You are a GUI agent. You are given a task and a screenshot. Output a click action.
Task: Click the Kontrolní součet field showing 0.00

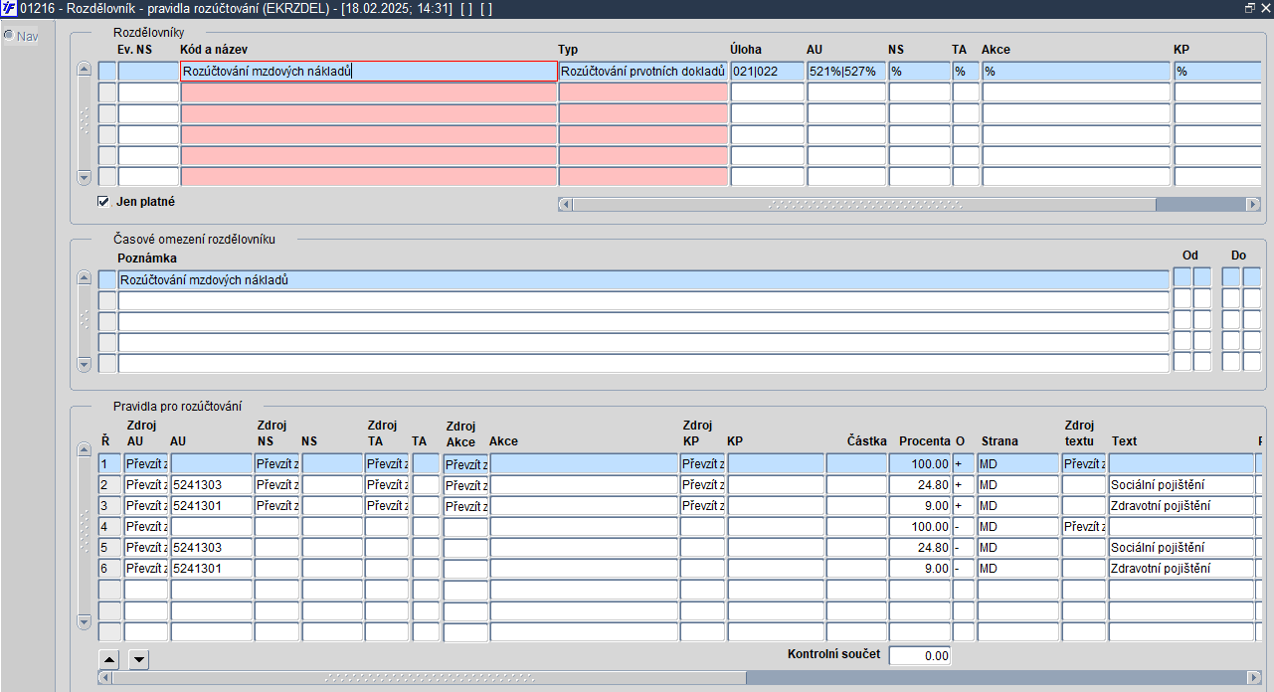920,655
